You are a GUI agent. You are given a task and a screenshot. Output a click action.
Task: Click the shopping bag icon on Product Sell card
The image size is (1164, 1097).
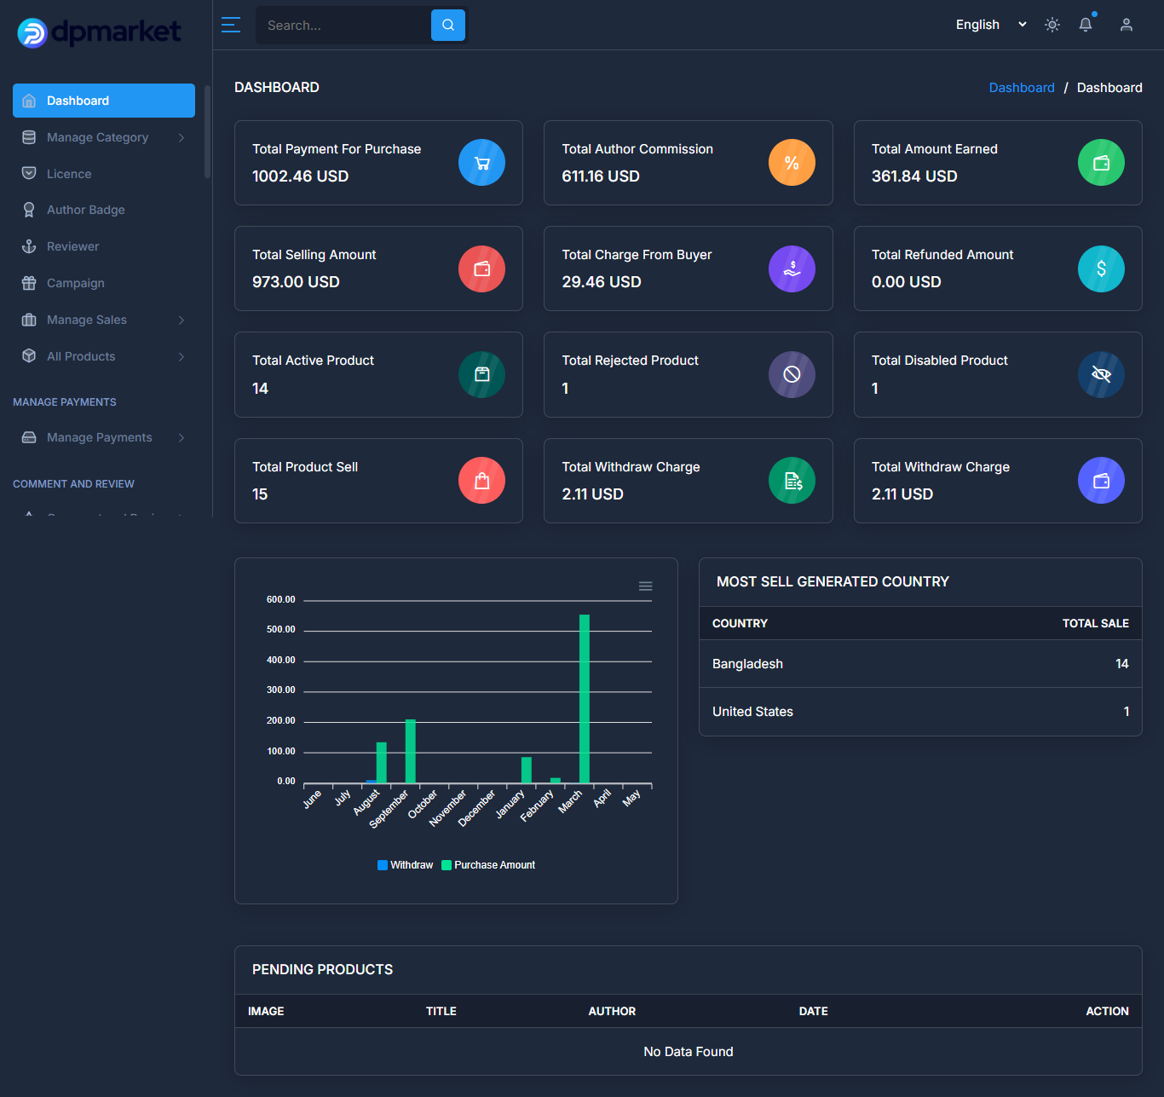pyautogui.click(x=482, y=481)
